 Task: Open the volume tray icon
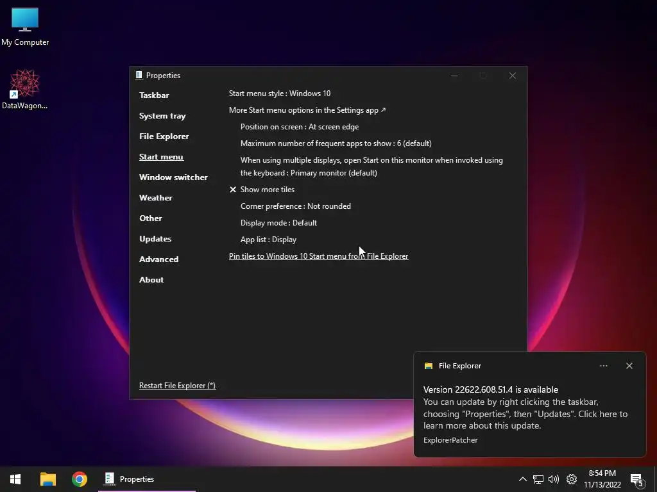(554, 479)
